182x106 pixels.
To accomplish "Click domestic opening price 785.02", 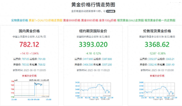I will (25, 65).
